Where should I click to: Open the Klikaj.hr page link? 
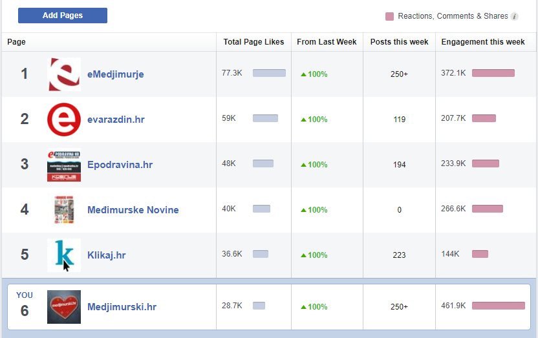click(x=106, y=255)
